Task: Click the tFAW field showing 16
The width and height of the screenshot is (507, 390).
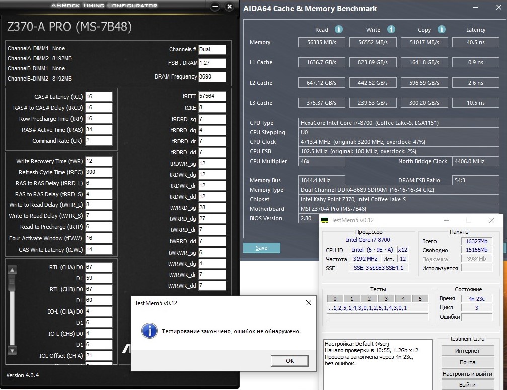Action: [99, 238]
